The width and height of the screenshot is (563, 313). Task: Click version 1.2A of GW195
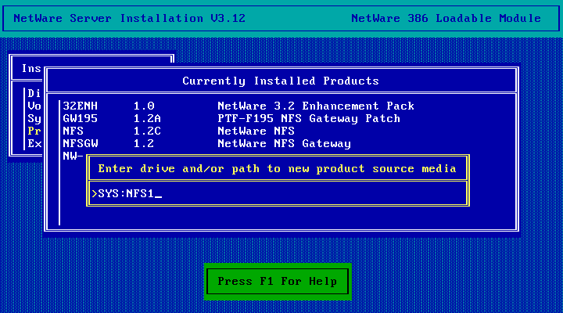coord(147,119)
